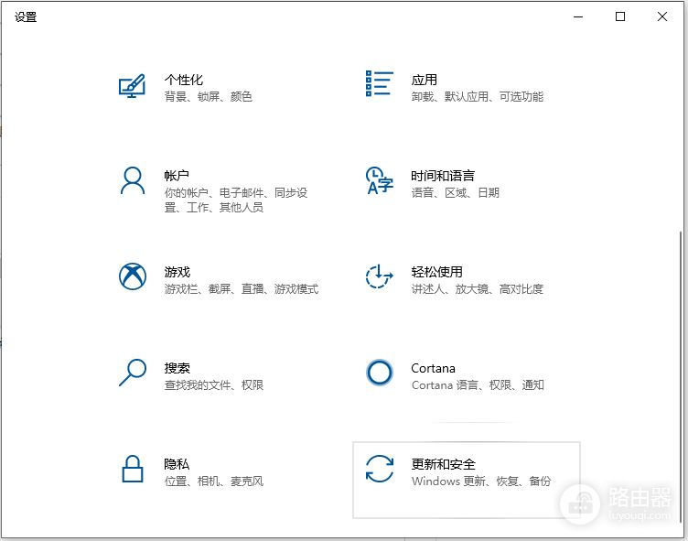Close the 设置 window
Image resolution: width=688 pixels, height=541 pixels.
pyautogui.click(x=662, y=16)
